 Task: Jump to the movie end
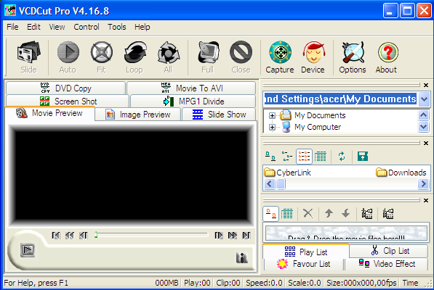point(246,236)
